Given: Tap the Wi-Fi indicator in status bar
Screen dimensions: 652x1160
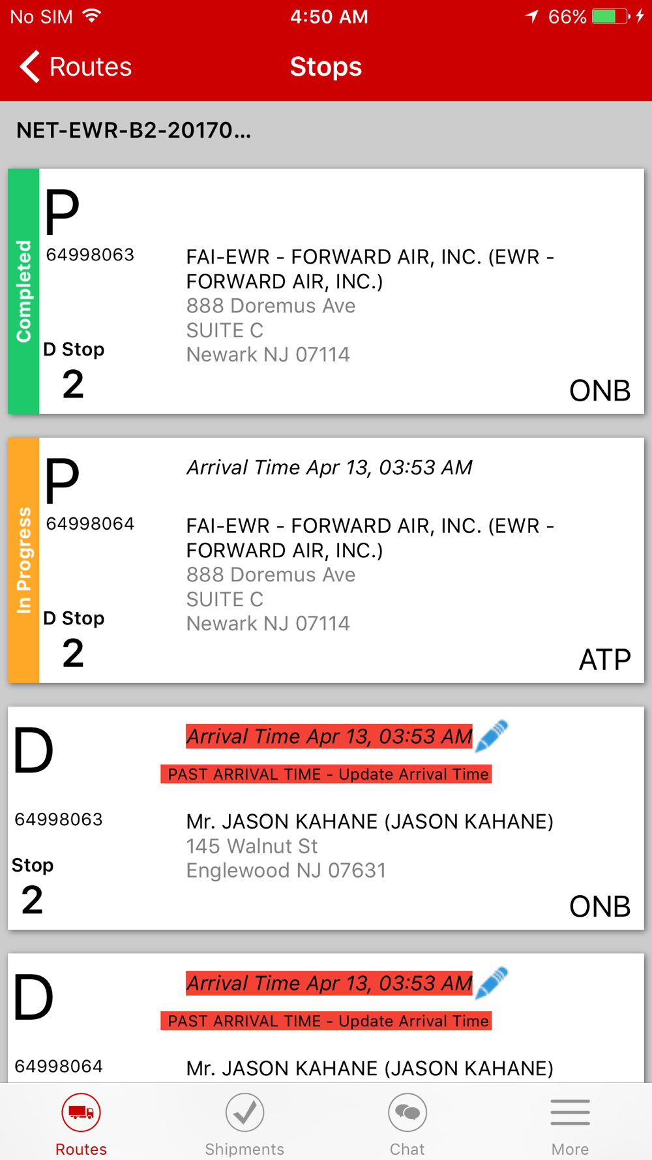Looking at the screenshot, I should [92, 16].
